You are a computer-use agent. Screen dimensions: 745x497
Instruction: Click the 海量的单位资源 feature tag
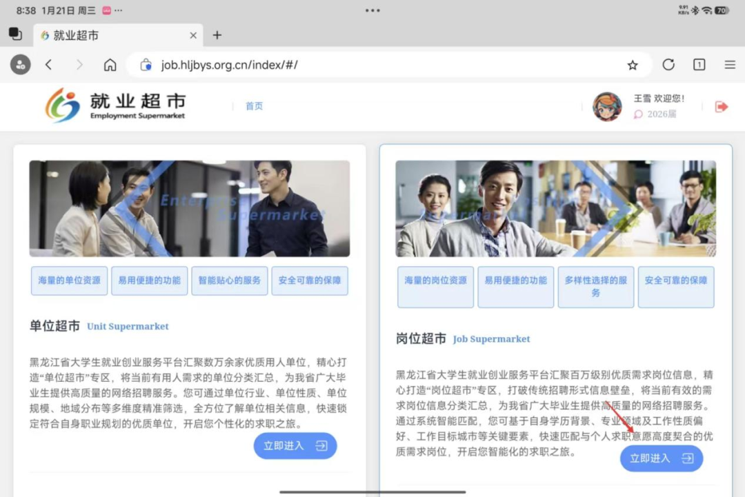click(69, 281)
